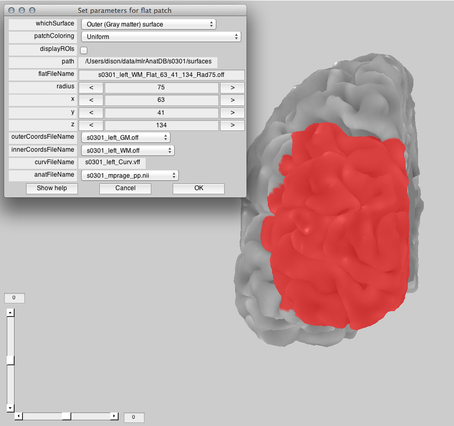454x426 pixels.
Task: Open the whichSurface dropdown
Action: tap(148, 24)
